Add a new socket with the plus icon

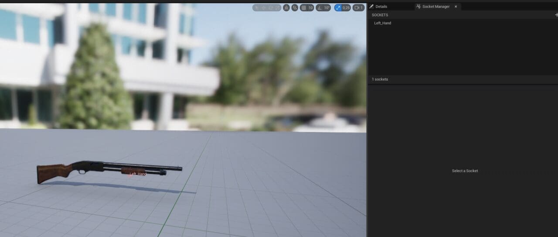(556, 15)
